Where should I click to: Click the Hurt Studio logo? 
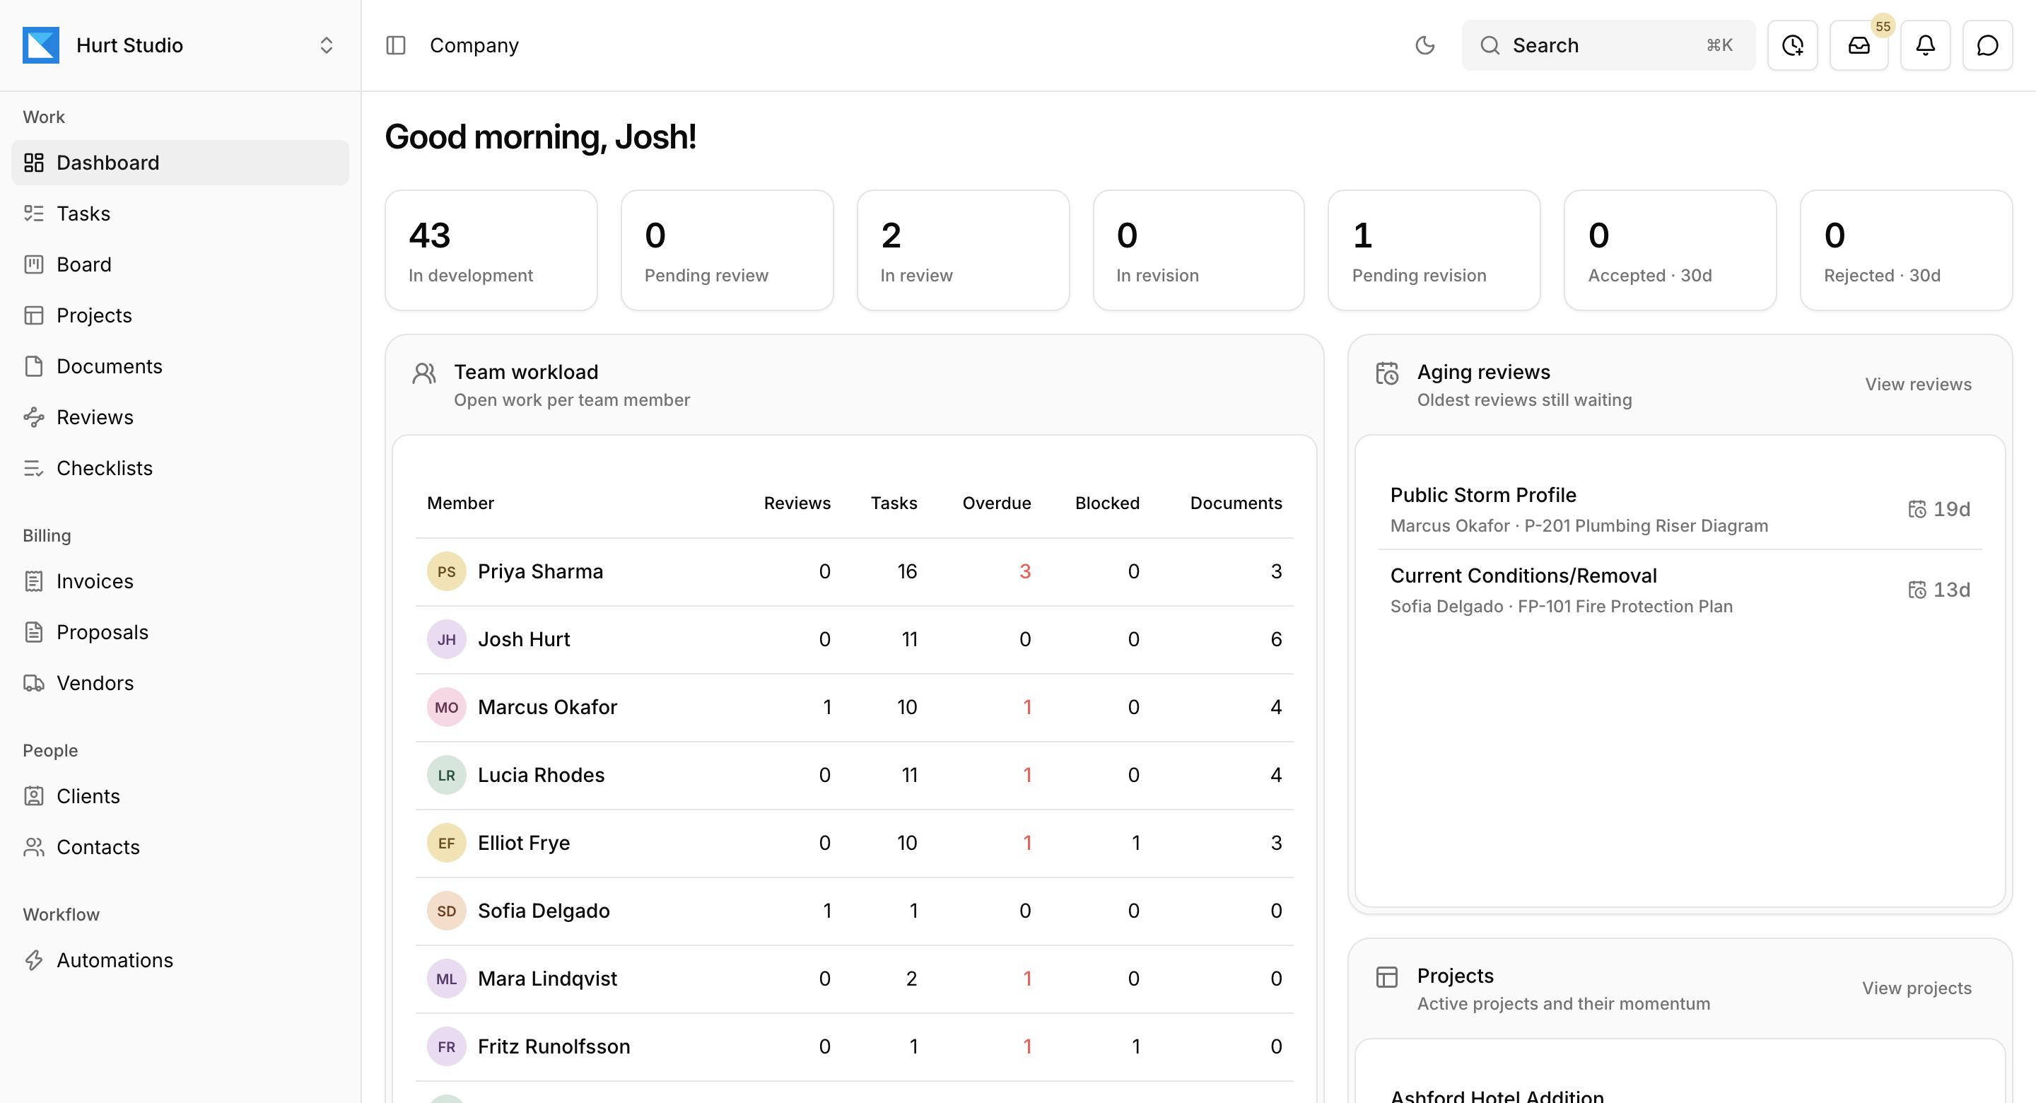tap(41, 45)
